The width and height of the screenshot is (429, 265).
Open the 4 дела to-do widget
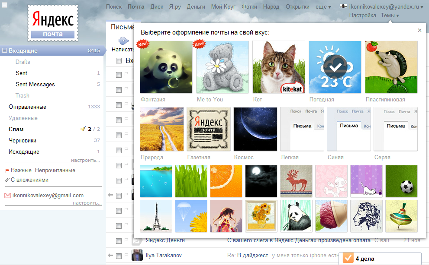tap(380, 259)
